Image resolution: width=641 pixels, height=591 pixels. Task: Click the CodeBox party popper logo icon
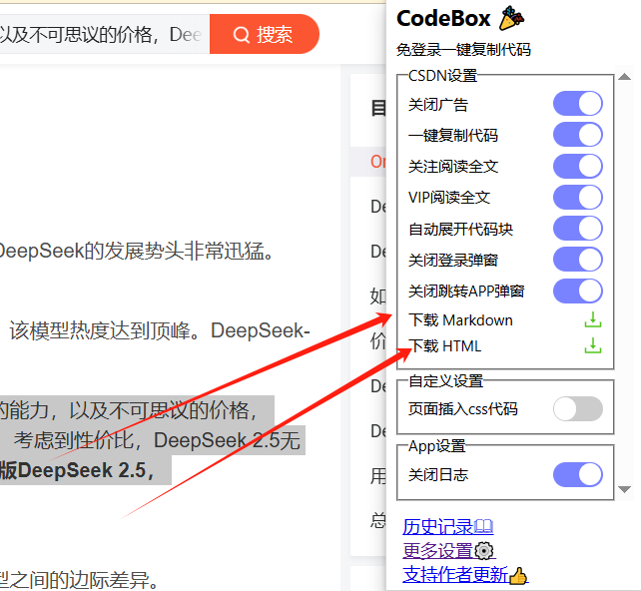click(x=511, y=18)
